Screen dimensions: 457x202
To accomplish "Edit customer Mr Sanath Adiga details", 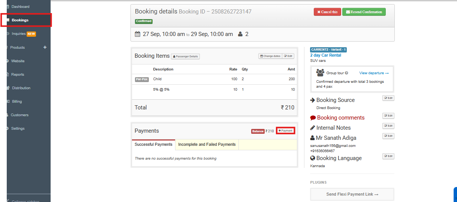I will [388, 136].
